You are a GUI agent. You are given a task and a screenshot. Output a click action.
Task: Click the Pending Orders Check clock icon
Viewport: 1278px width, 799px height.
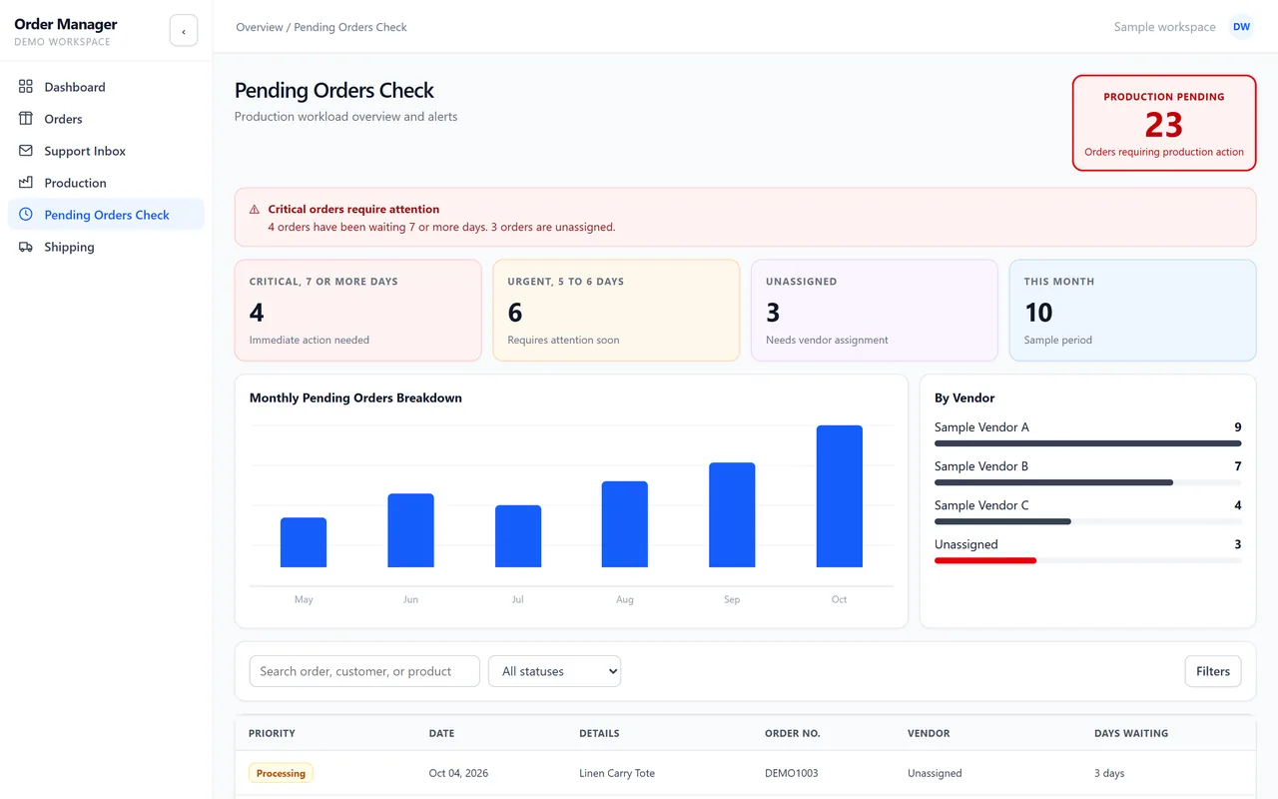26,215
